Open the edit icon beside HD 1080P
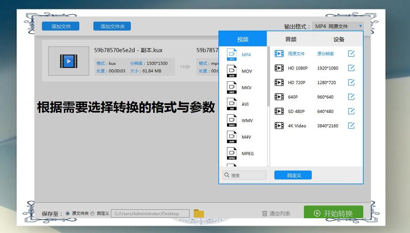This screenshot has width=410, height=233. click(351, 68)
